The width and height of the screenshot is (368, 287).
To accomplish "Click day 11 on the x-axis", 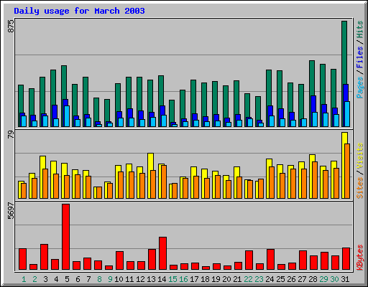I will [x=129, y=279].
